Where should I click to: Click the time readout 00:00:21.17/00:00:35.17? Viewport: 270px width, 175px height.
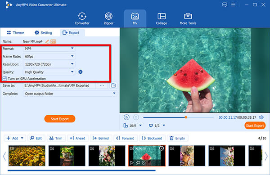[237, 117]
